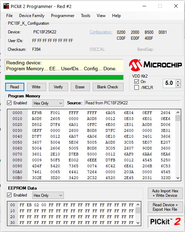Open the Configuration link

pyautogui.click(x=101, y=32)
